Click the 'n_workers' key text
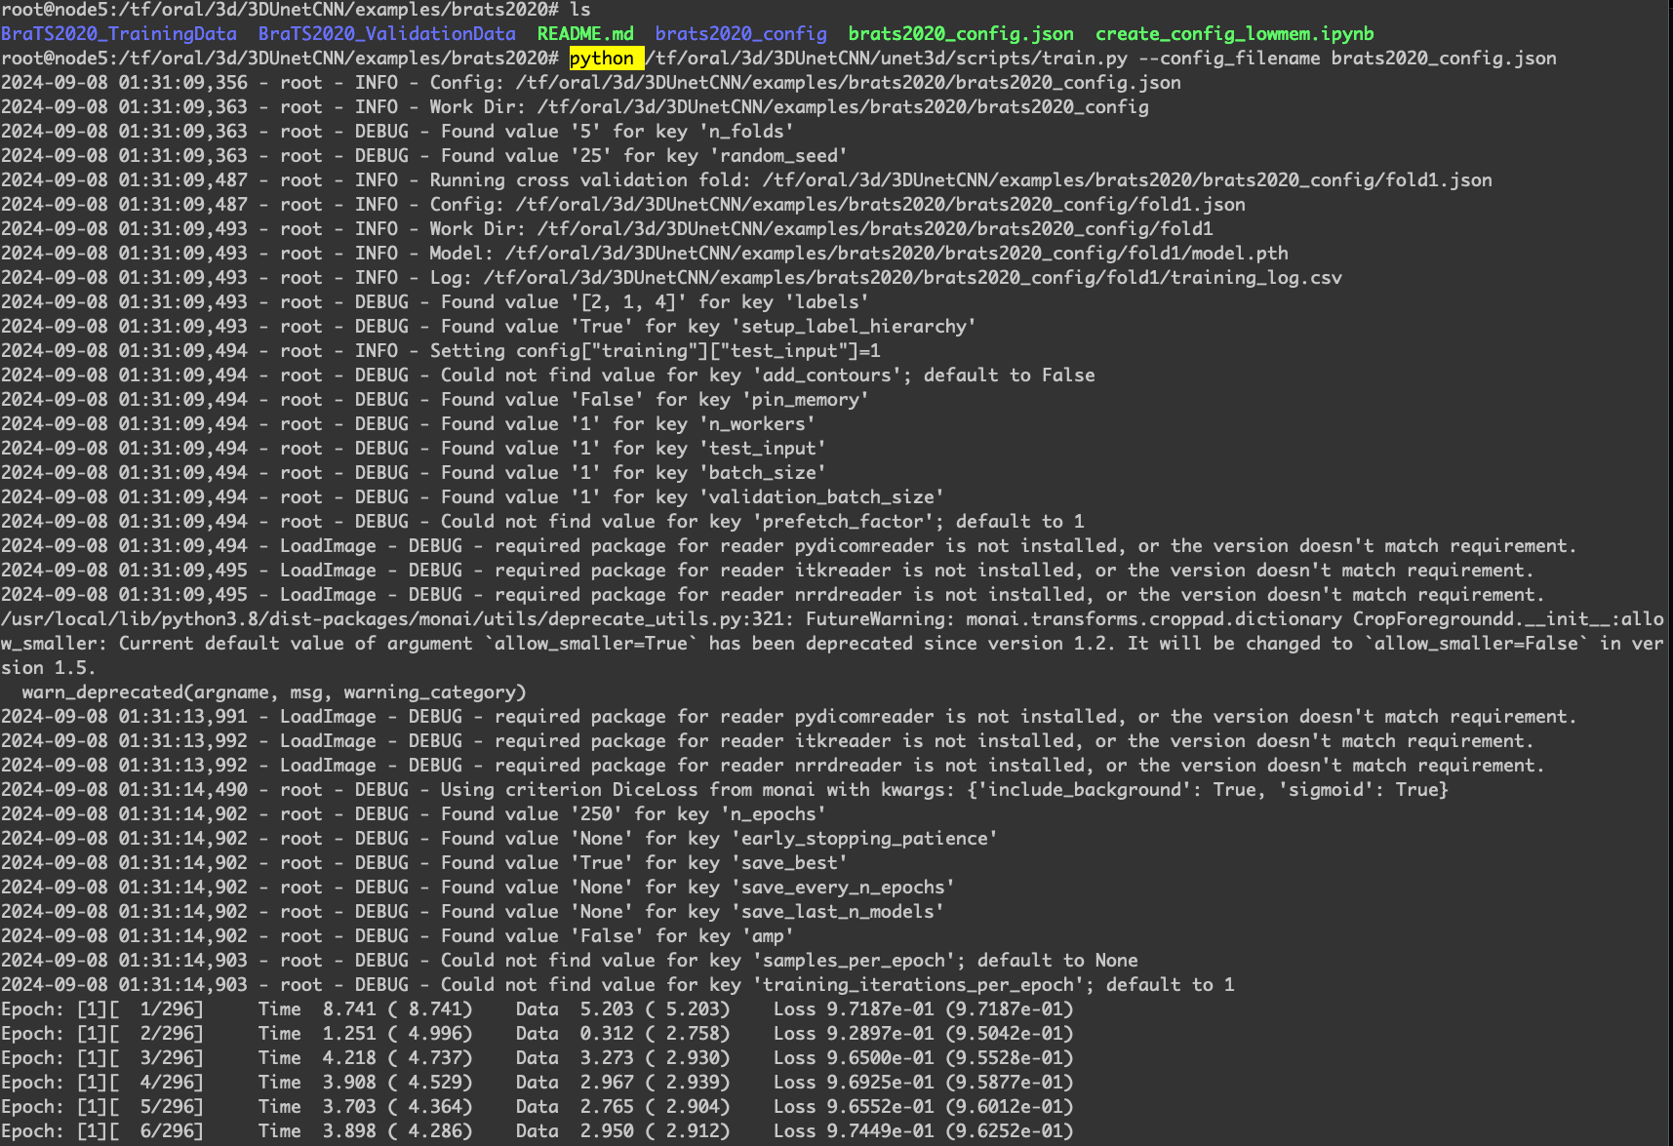Image resolution: width=1673 pixels, height=1146 pixels. tap(757, 424)
